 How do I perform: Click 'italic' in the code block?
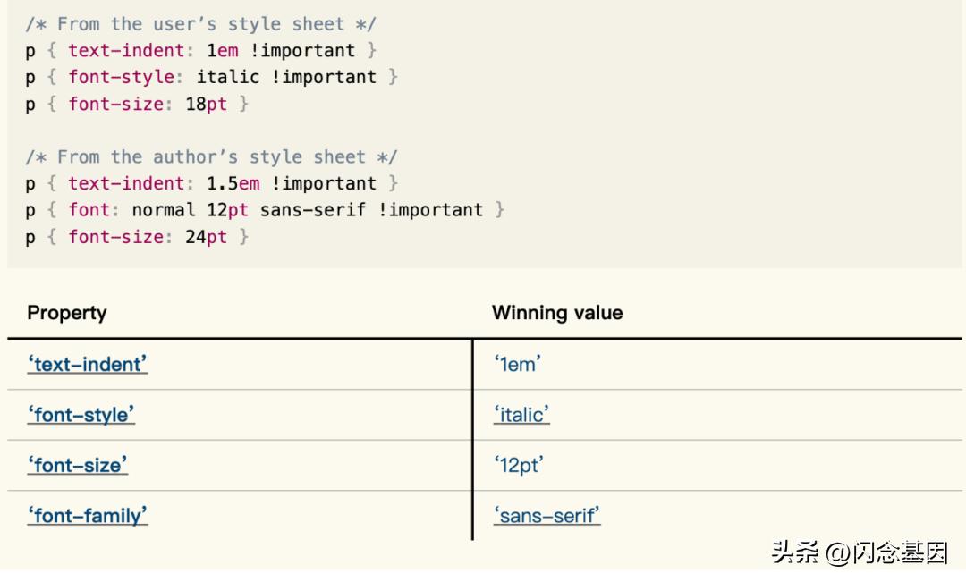pos(227,77)
